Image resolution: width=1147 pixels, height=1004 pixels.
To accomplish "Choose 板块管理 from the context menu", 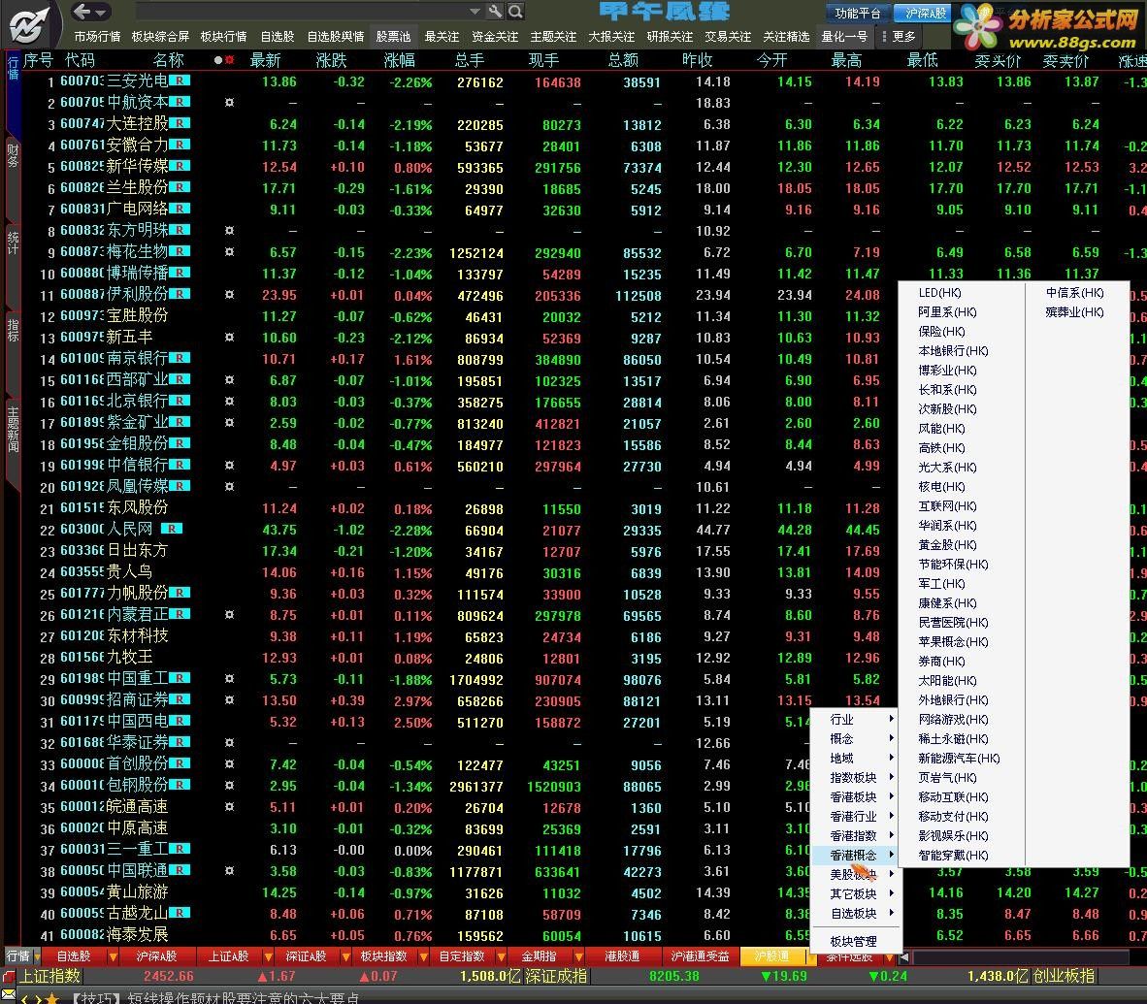I will [x=856, y=941].
